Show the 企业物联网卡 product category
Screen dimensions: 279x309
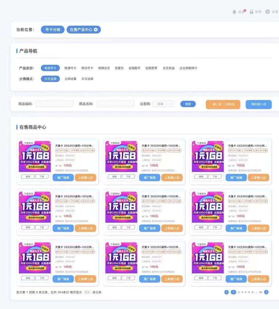tap(188, 68)
